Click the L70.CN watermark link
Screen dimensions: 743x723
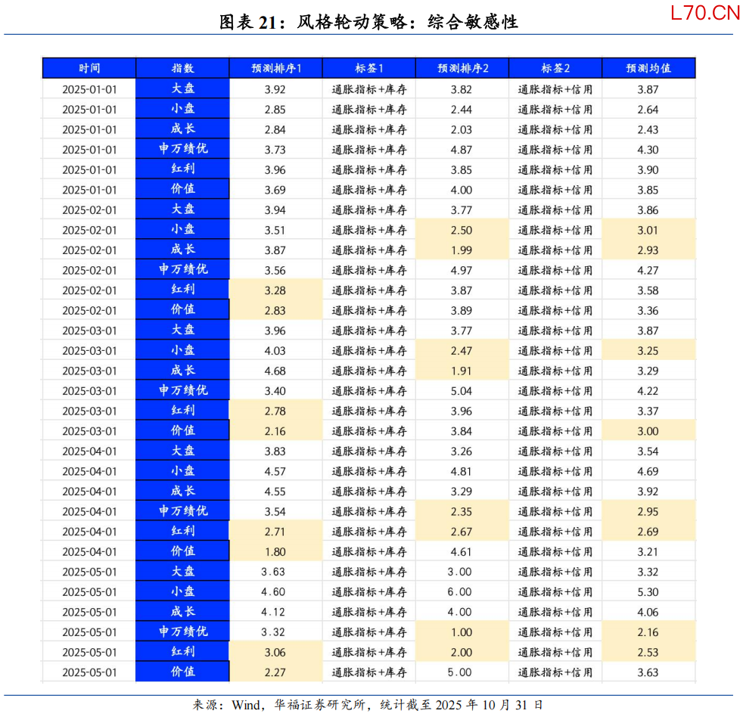[704, 14]
